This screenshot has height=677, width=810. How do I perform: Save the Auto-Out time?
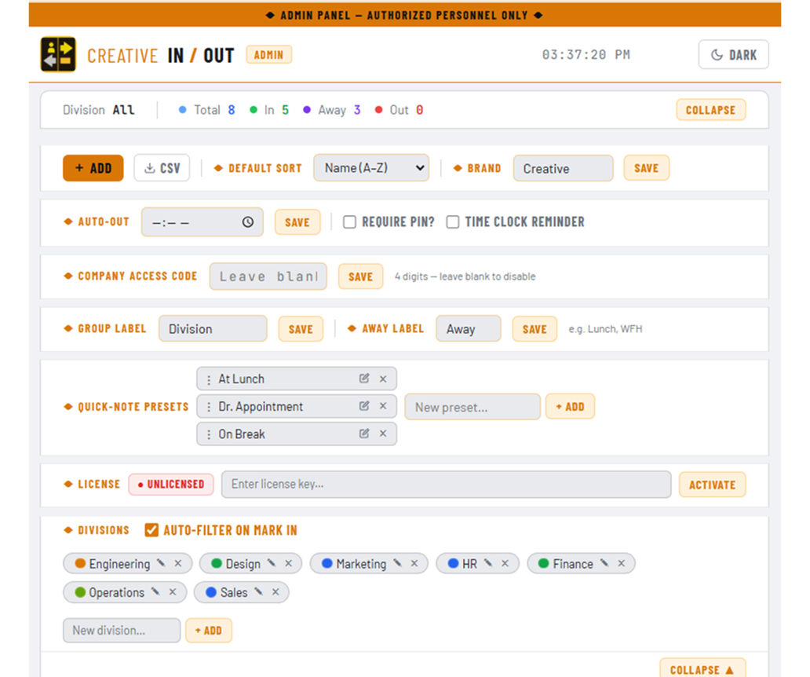click(x=297, y=222)
